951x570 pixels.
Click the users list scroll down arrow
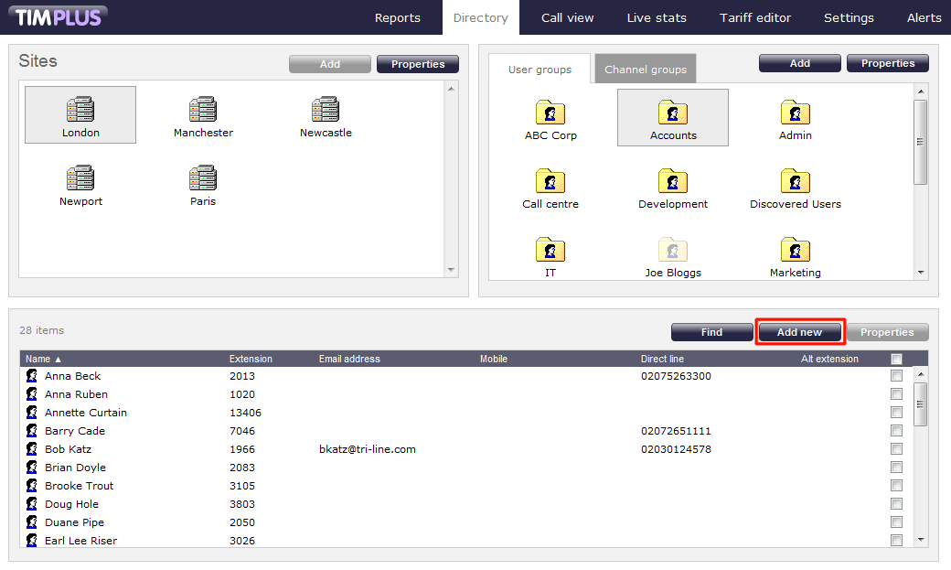click(921, 540)
